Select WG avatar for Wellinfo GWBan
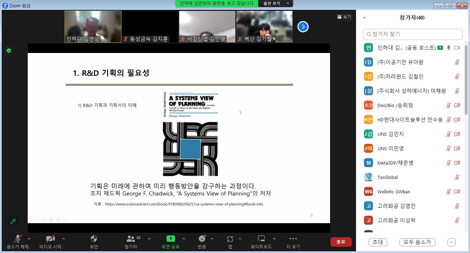 pos(368,192)
